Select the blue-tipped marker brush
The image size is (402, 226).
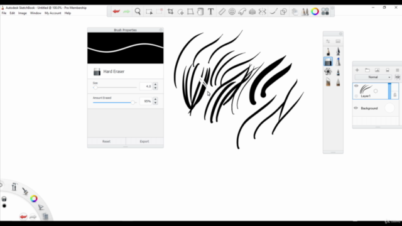click(x=338, y=62)
